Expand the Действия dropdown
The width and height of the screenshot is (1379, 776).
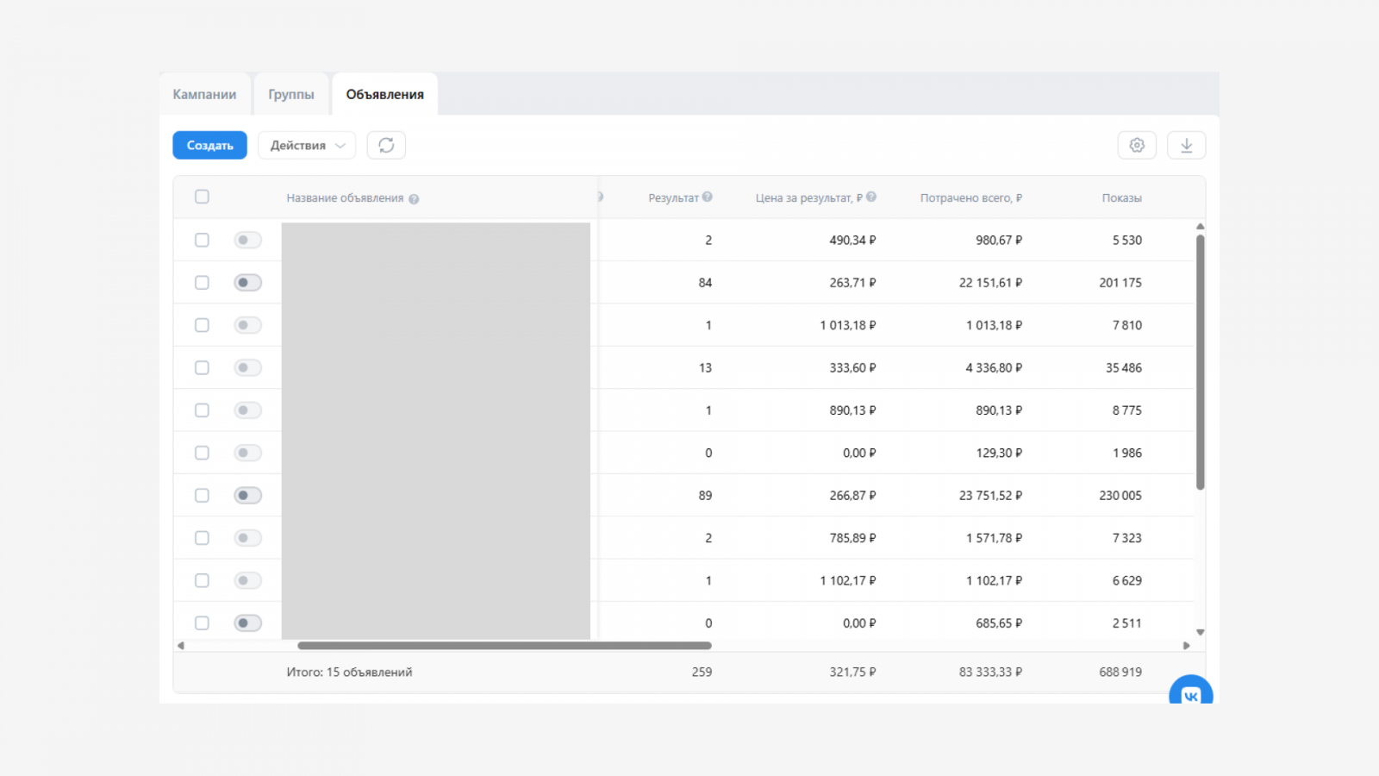click(307, 145)
